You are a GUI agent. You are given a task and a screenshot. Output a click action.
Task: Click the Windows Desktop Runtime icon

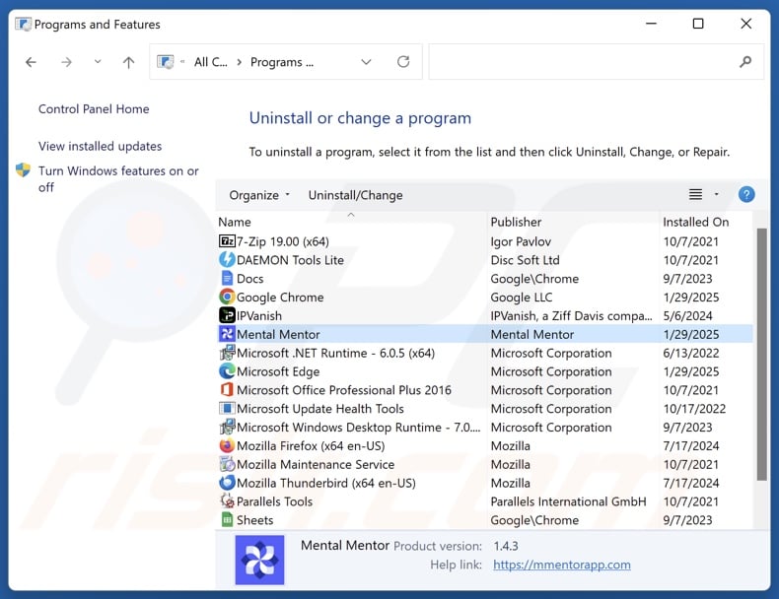pyautogui.click(x=227, y=428)
